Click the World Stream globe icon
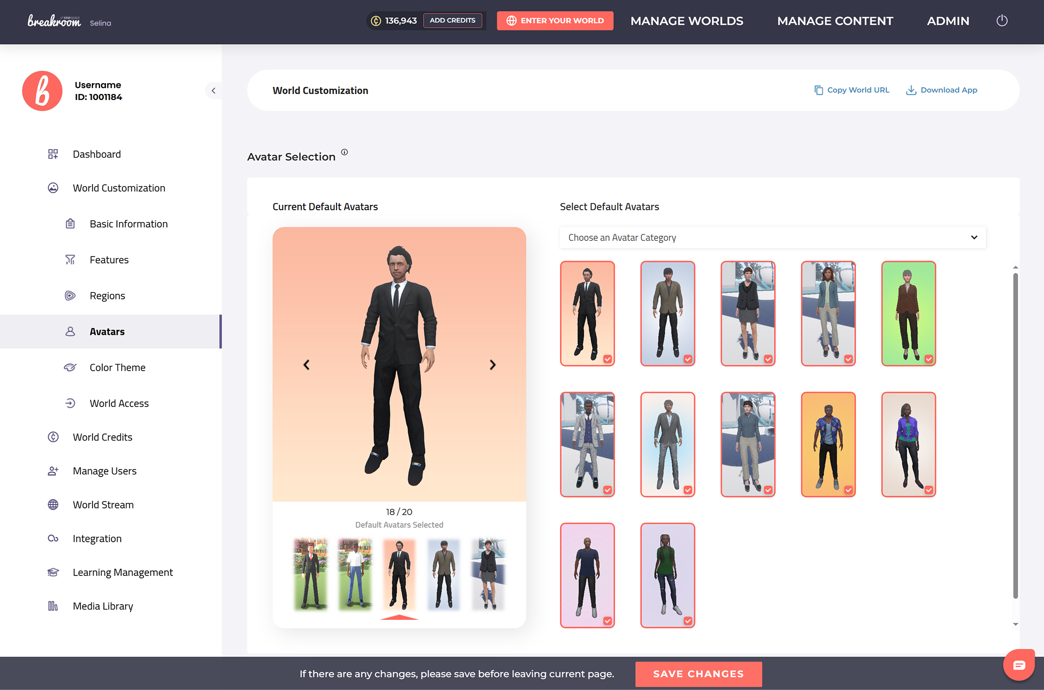The height and width of the screenshot is (690, 1044). click(53, 505)
